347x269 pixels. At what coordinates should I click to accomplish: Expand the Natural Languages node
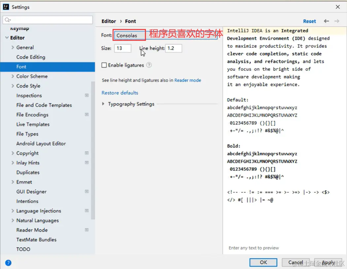click(13, 220)
